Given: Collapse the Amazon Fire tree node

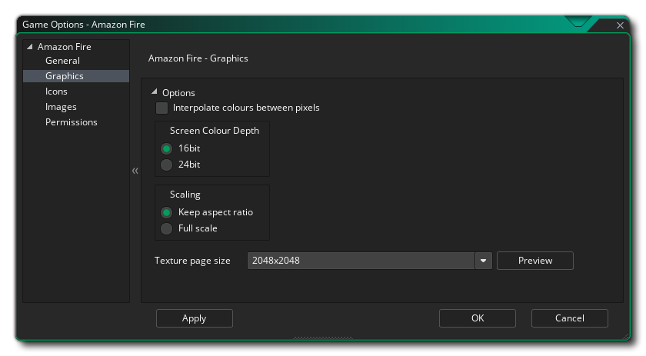Looking at the screenshot, I should click(30, 47).
